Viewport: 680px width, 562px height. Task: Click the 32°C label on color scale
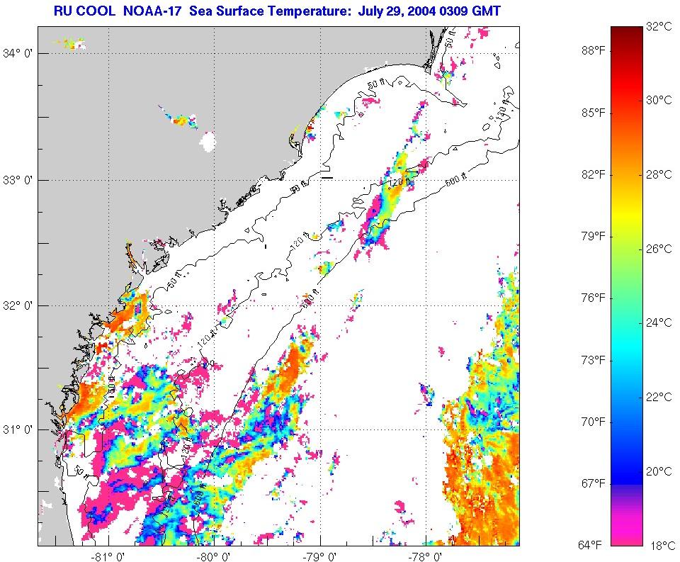coord(659,26)
